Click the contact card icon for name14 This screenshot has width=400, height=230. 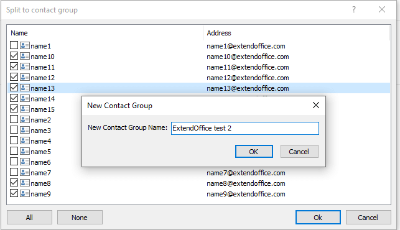coord(25,98)
